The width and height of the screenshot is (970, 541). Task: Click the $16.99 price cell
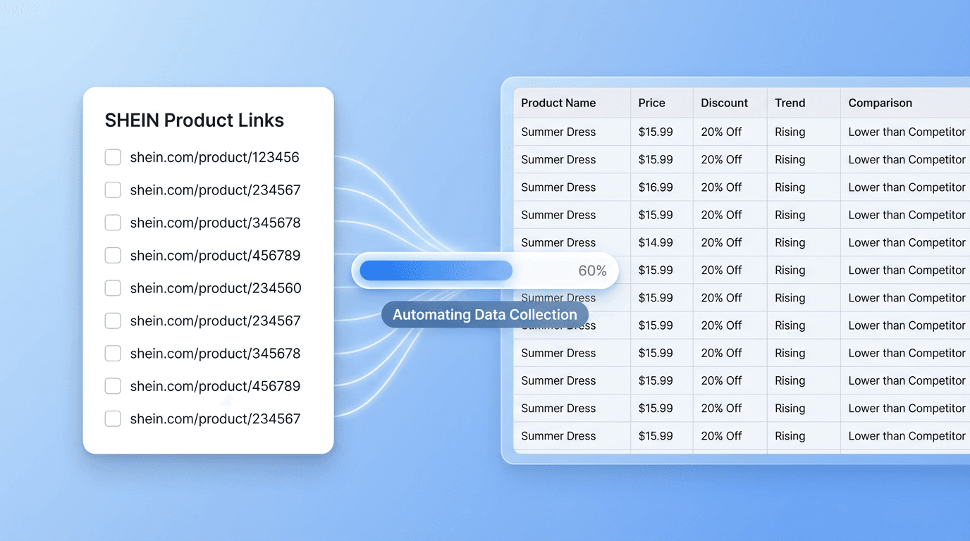coord(660,187)
